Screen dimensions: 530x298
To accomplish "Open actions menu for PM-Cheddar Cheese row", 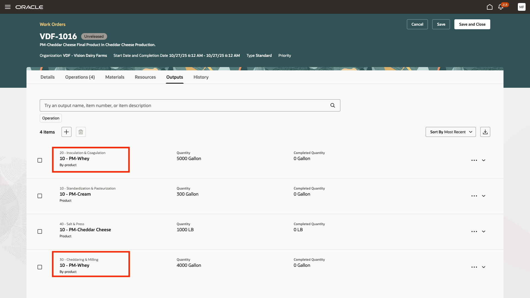I will pos(474,232).
